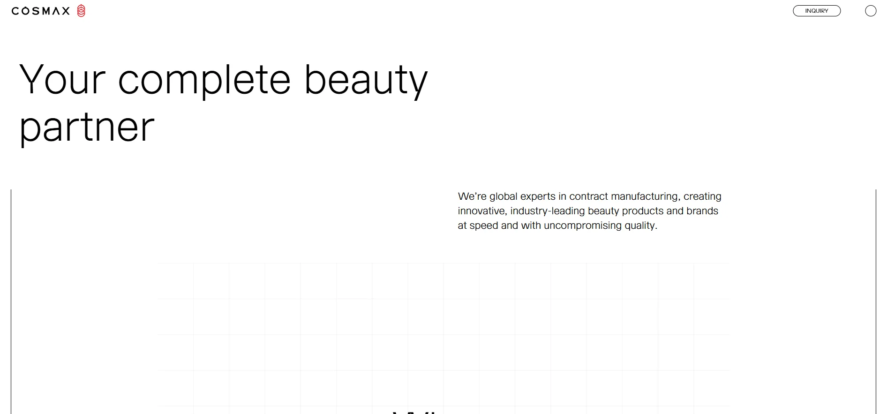Click the red COSMAX emblem icon
This screenshot has height=414, width=887.
(x=81, y=11)
